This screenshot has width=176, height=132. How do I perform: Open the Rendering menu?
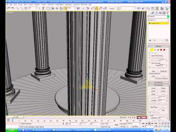68,4
